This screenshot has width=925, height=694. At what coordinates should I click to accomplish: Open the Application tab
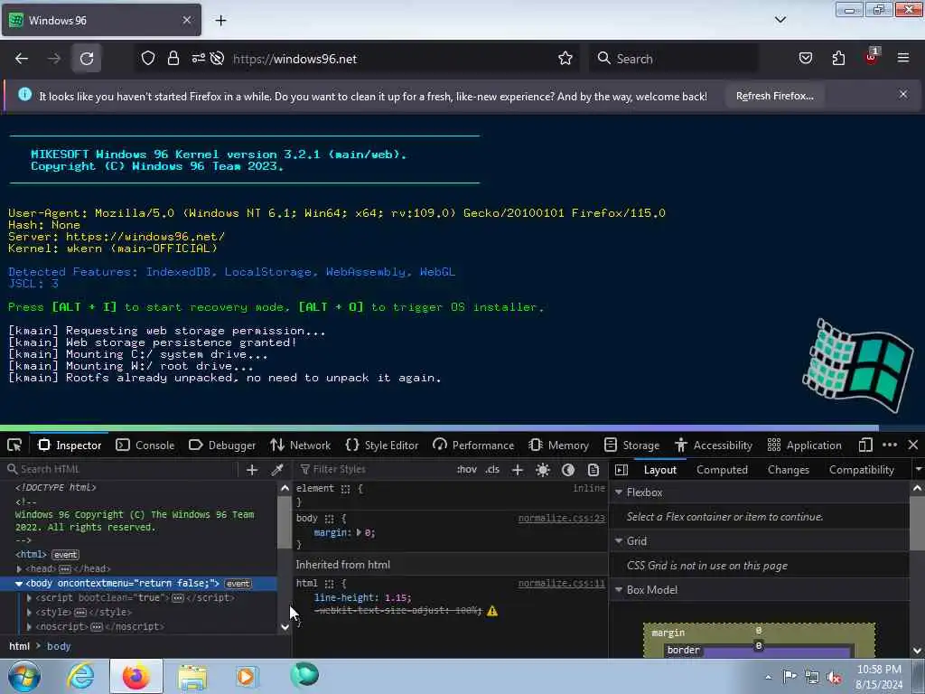click(805, 445)
